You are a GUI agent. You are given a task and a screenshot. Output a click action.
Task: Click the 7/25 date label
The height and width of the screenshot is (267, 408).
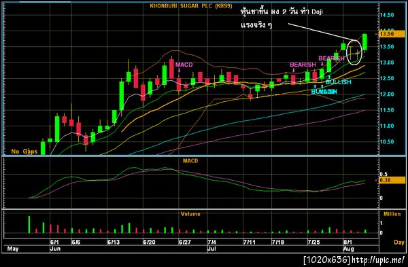(313, 243)
